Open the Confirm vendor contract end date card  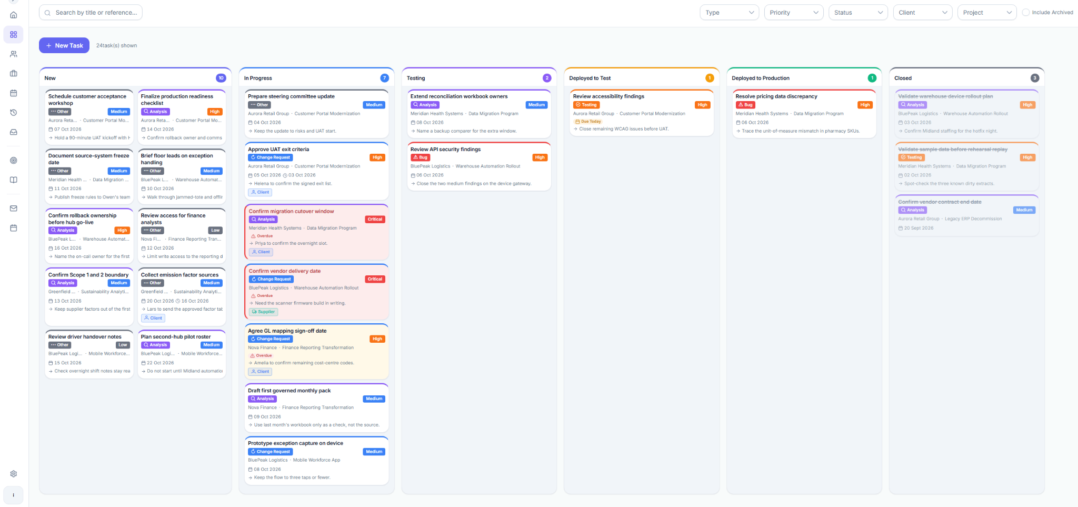pos(966,215)
